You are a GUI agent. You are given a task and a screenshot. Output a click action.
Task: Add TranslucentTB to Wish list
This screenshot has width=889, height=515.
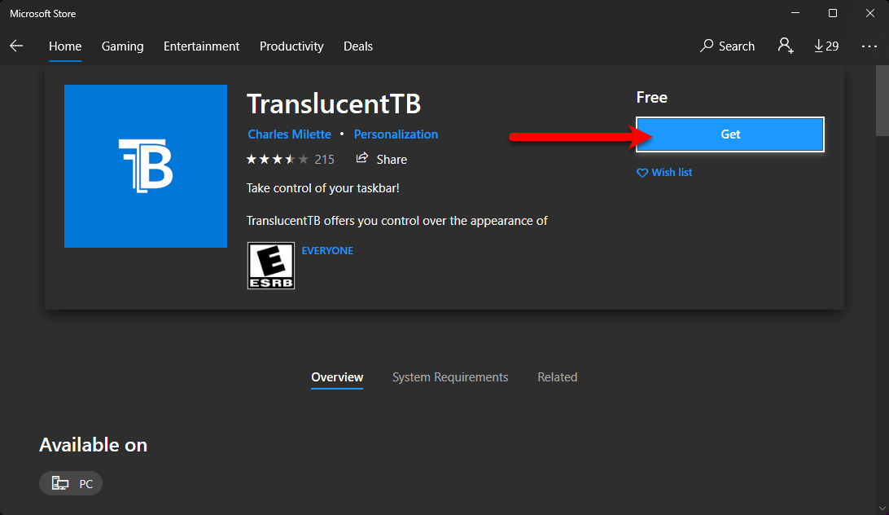click(x=664, y=172)
